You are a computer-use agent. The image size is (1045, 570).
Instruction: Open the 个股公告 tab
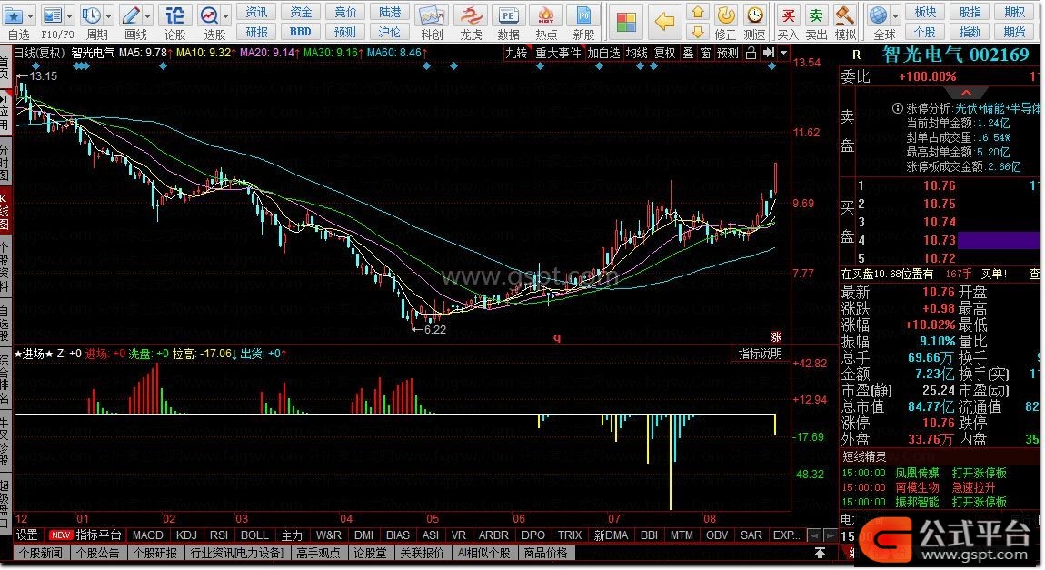98,554
